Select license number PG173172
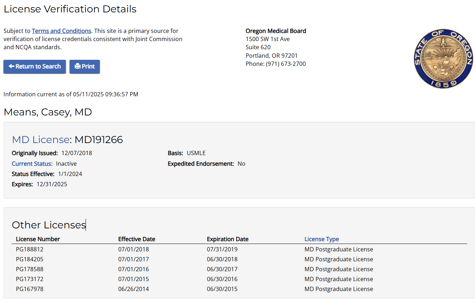Viewport: 475px width, 302px height. (30, 279)
